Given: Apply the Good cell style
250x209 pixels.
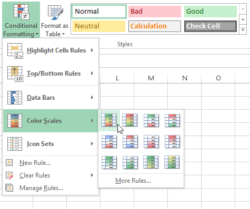Looking at the screenshot, I should tap(211, 12).
